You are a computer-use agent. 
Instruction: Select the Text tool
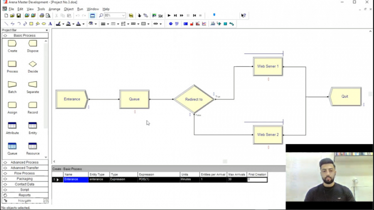click(x=50, y=24)
